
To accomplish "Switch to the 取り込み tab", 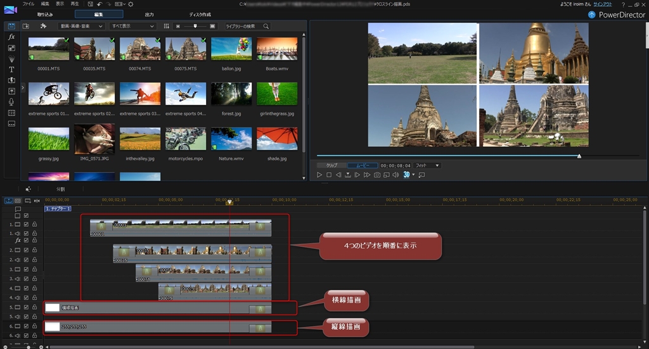I will pos(45,15).
